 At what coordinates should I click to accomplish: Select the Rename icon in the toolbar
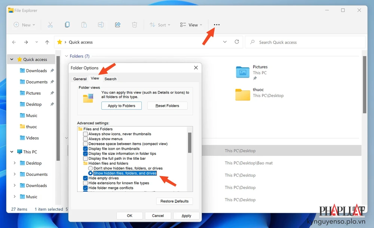(x=101, y=24)
